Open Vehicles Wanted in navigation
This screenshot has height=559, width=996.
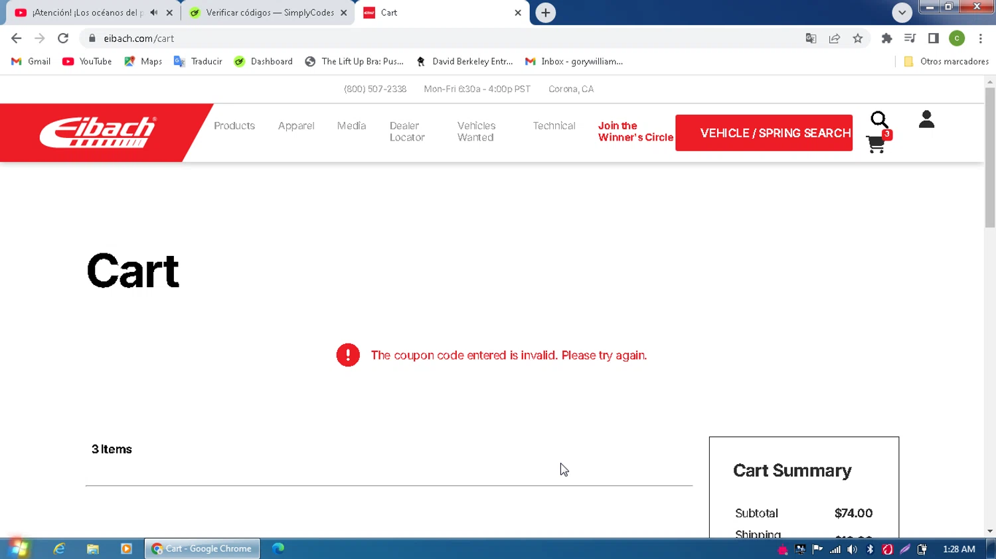pos(476,131)
